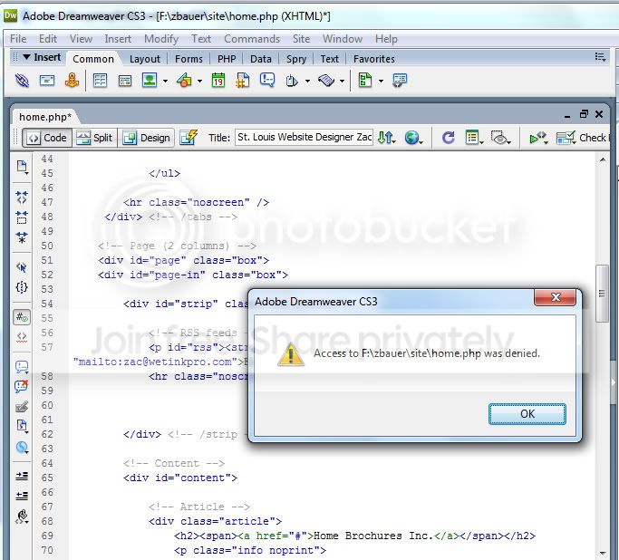Insert a Date with the calendar icon
619x560 pixels.
coord(218,81)
